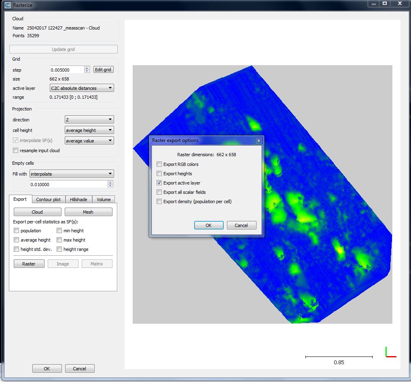411x382 pixels.
Task: Uncheck Export active layer option
Action: pyautogui.click(x=159, y=183)
